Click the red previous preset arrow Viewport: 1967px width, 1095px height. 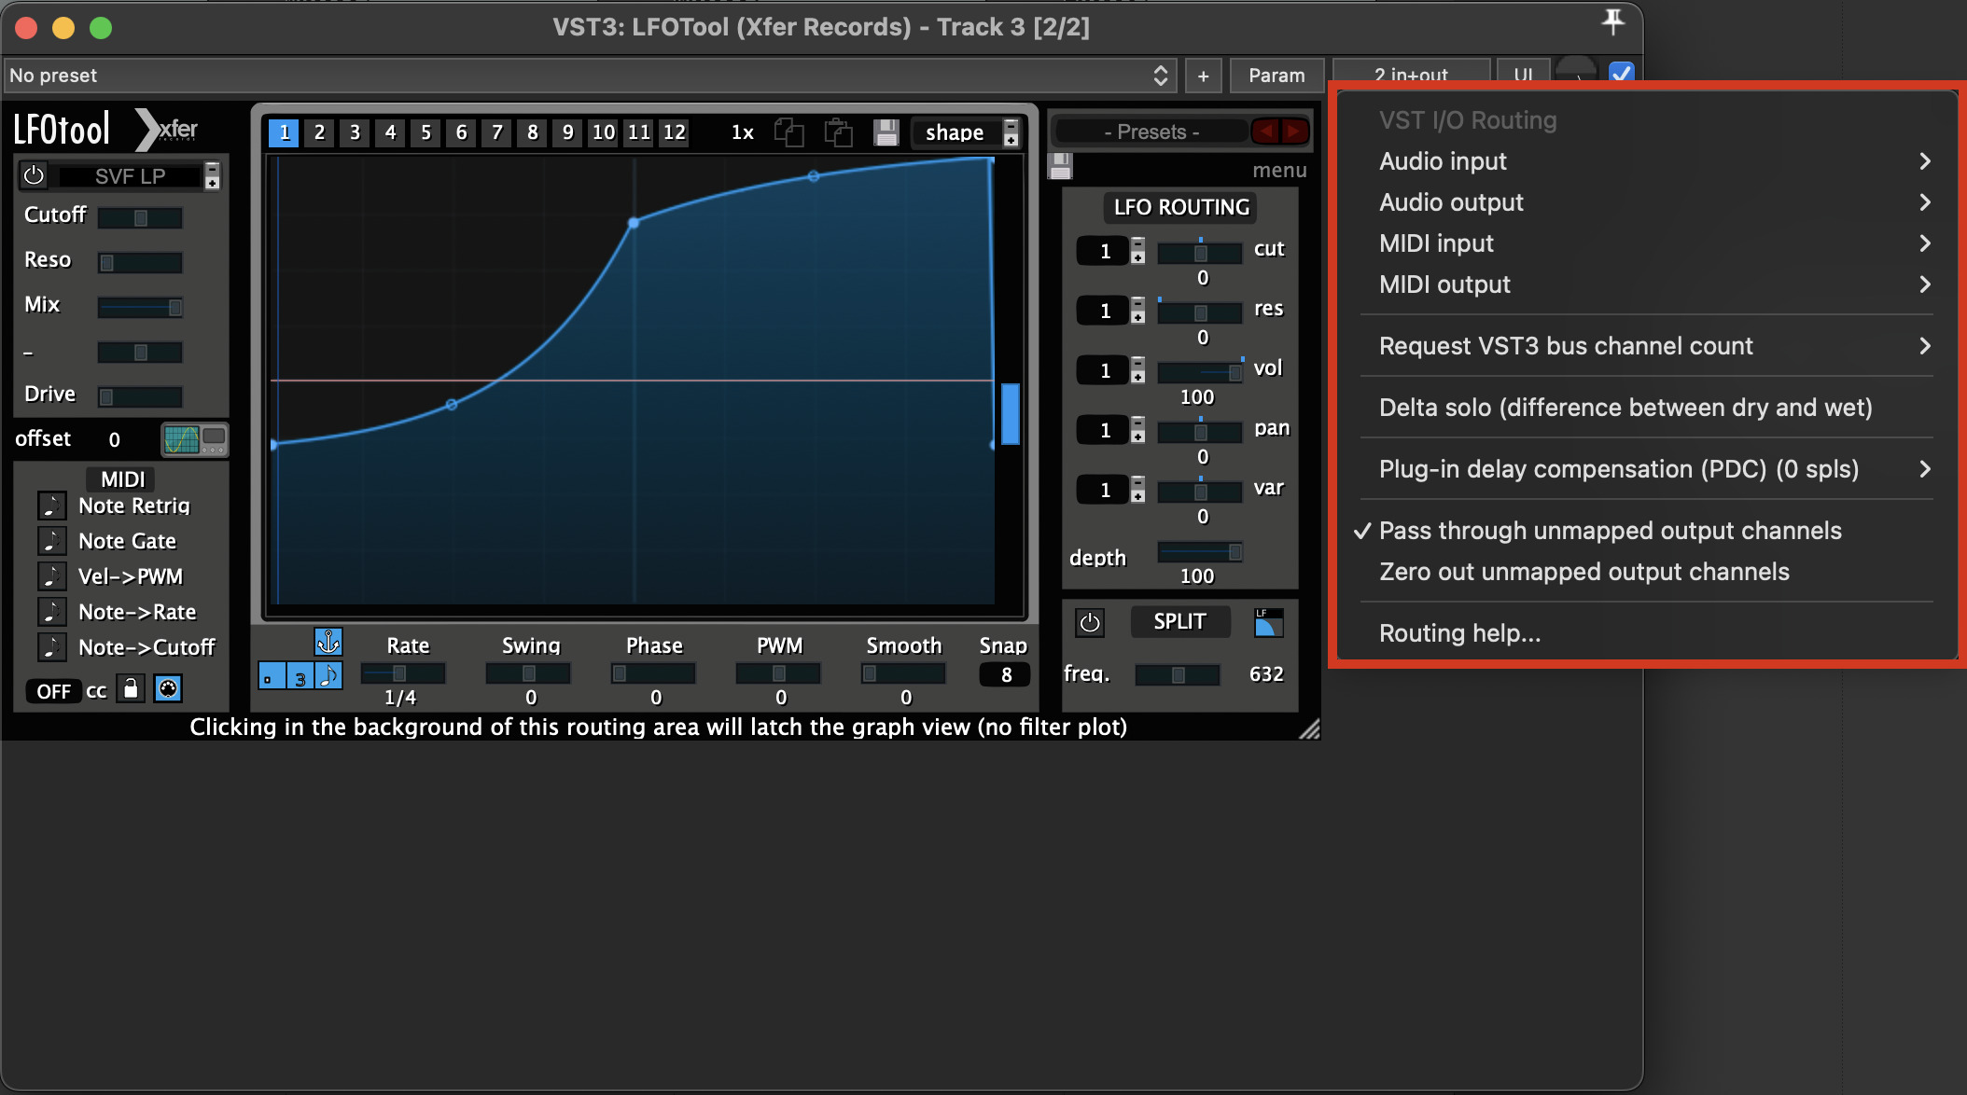[x=1265, y=132]
